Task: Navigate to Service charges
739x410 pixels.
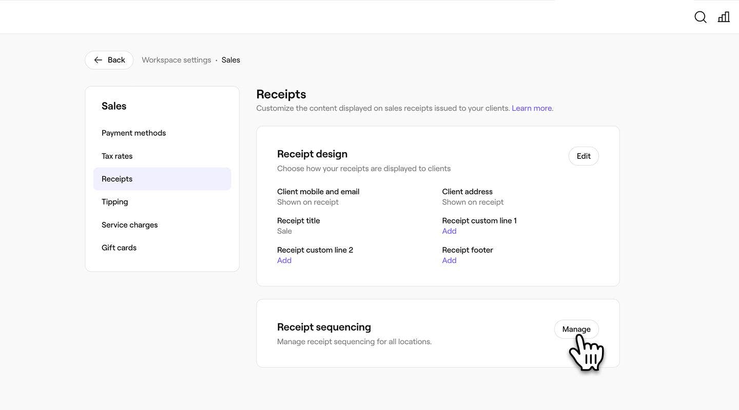Action: 129,225
